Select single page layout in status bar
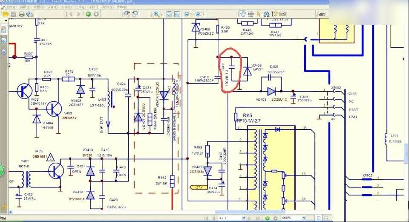Viewport: 409px width, 222px height. (319, 218)
